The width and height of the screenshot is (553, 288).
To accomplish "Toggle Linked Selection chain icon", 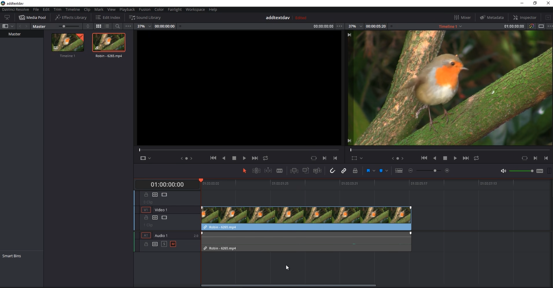I will tap(344, 170).
